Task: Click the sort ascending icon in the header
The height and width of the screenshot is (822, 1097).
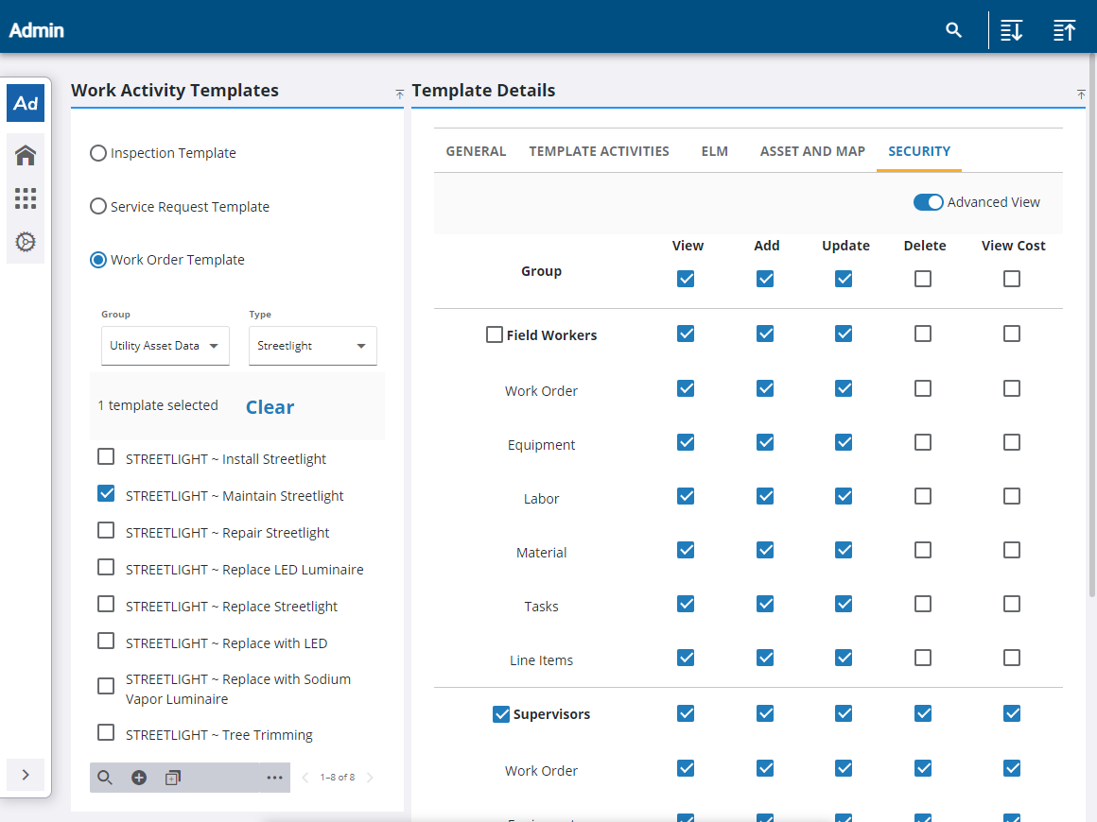Action: click(x=1064, y=30)
